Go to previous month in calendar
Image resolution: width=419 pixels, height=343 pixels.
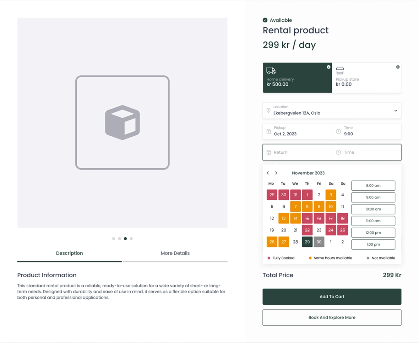tap(268, 173)
